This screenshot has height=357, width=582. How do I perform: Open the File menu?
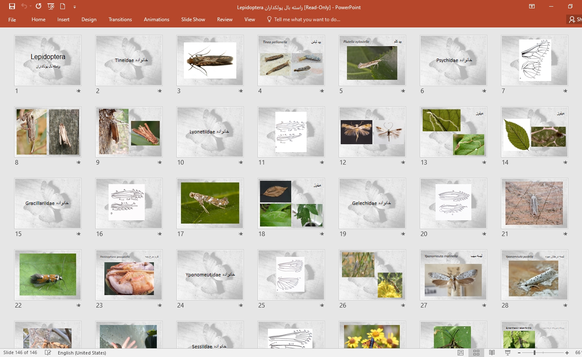click(12, 20)
